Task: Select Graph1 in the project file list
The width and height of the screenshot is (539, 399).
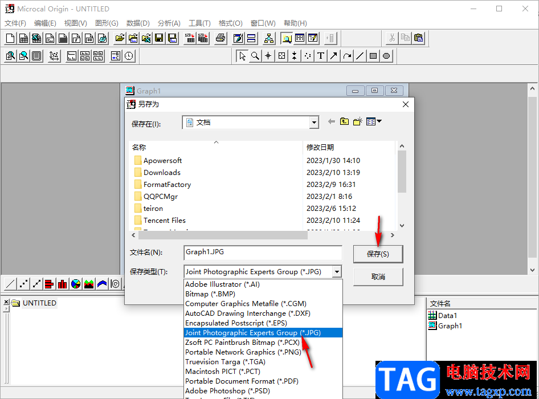Action: tap(445, 325)
